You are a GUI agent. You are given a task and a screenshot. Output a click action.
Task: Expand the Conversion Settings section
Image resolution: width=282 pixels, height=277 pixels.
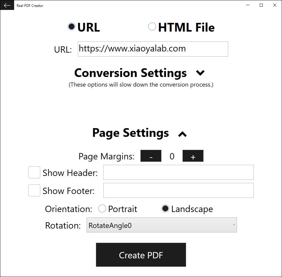point(200,73)
